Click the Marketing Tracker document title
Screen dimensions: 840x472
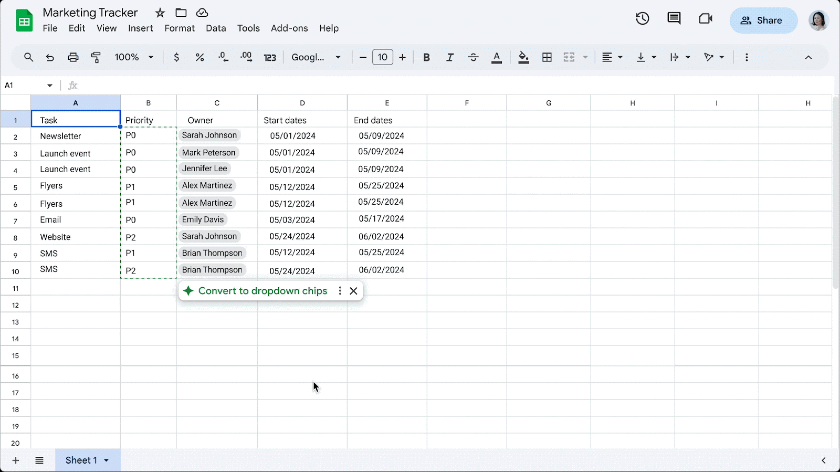(90, 13)
